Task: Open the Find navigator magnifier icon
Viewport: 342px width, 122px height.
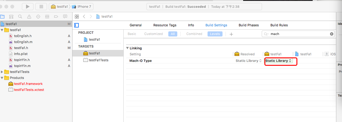Action: click(x=20, y=16)
